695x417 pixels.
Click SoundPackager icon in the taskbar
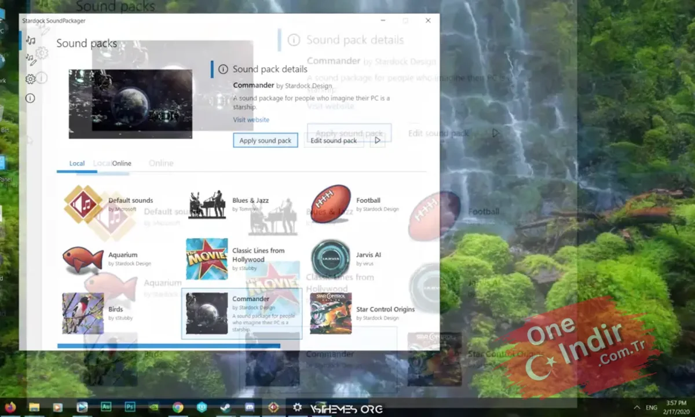coord(273,407)
